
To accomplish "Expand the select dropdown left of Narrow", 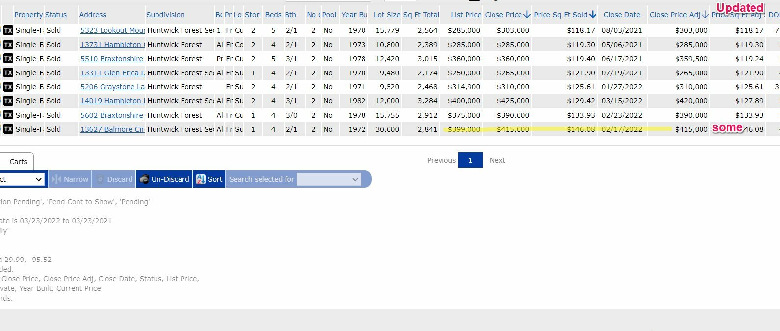I will pyautogui.click(x=22, y=179).
